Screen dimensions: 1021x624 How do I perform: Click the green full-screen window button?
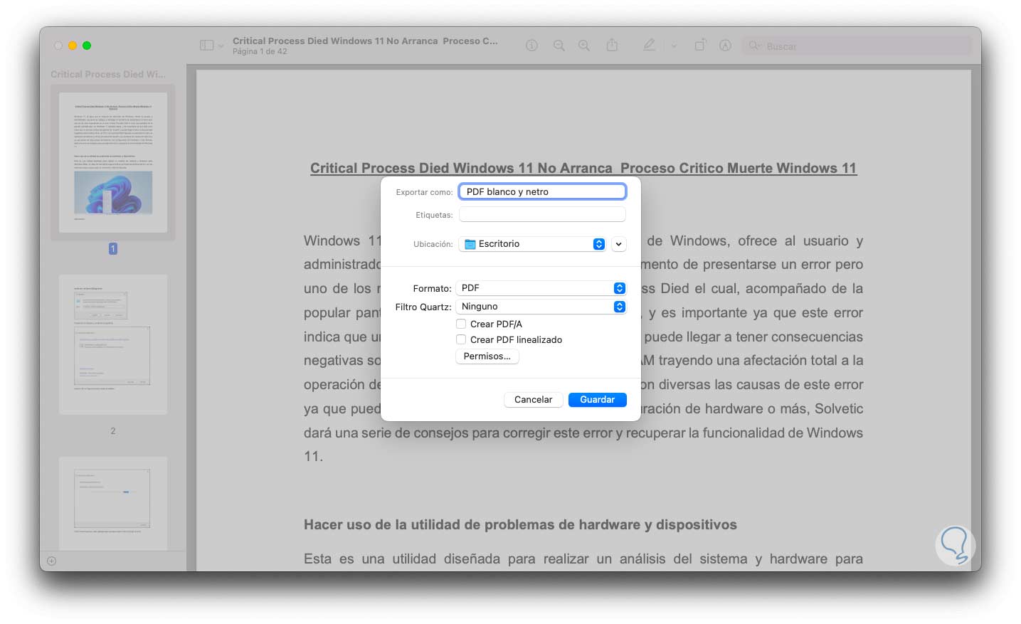point(87,46)
